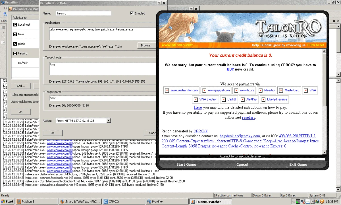Open the 'Here' payment instructions link
This screenshot has width=341, height=205.
click(198, 107)
